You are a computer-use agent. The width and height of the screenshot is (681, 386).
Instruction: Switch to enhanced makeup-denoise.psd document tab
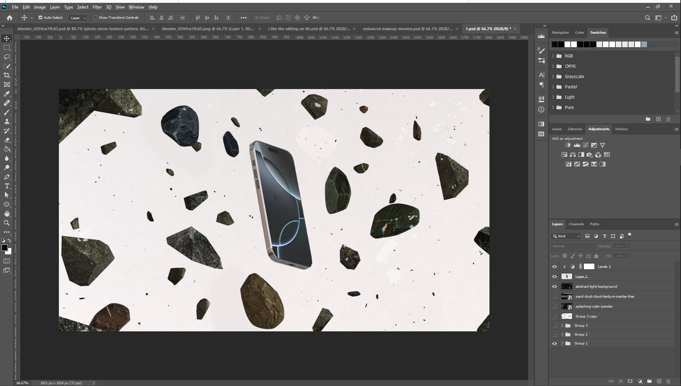408,29
